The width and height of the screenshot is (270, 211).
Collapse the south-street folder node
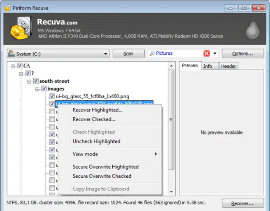click(x=29, y=81)
